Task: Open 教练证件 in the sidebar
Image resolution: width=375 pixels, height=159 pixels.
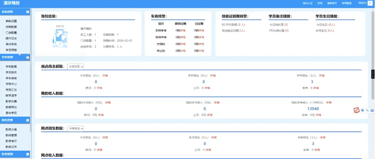Action: (x=11, y=147)
